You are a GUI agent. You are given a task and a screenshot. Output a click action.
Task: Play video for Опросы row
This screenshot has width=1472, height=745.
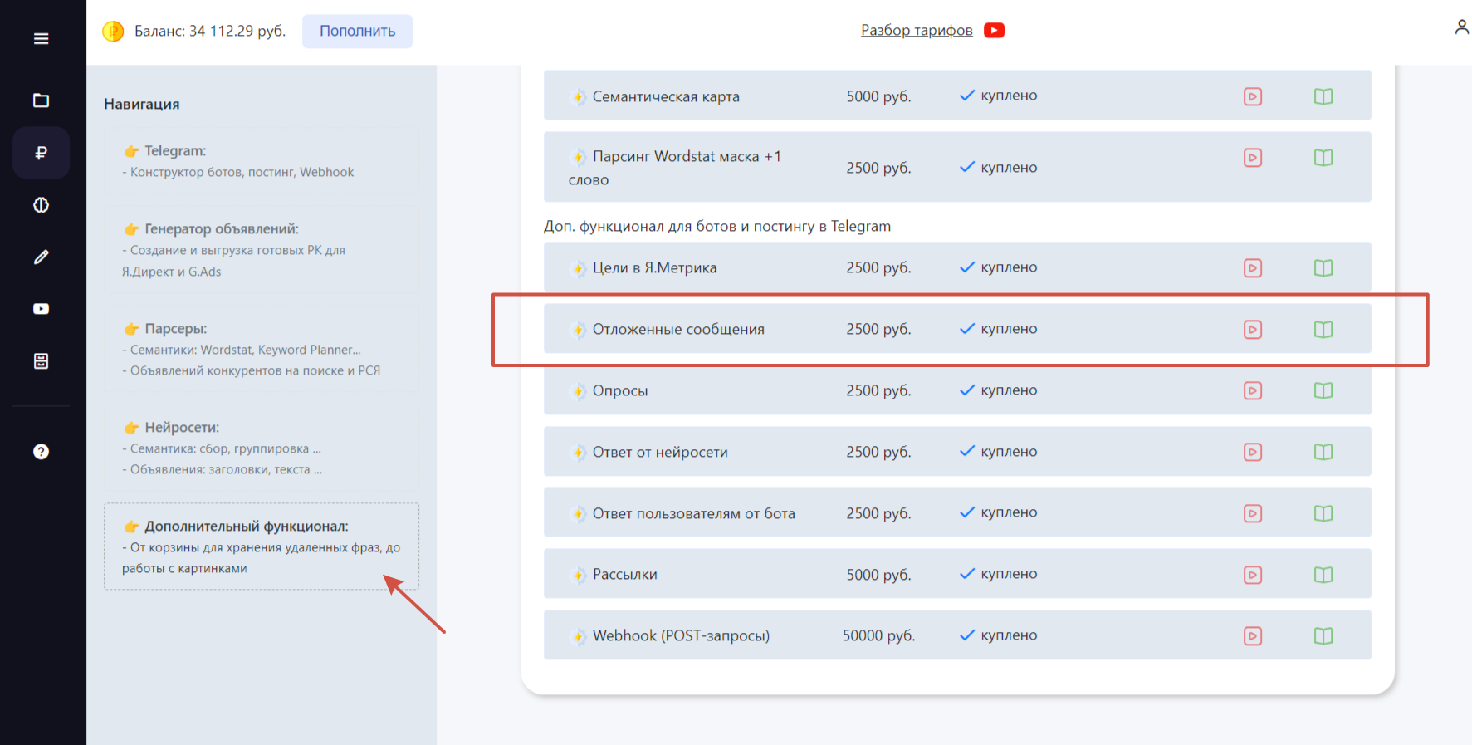[x=1253, y=390]
